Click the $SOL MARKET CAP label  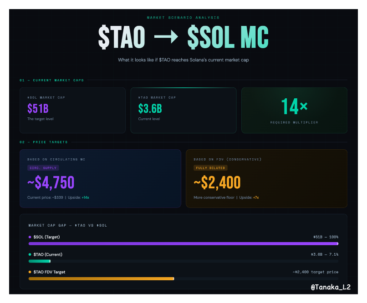point(46,97)
